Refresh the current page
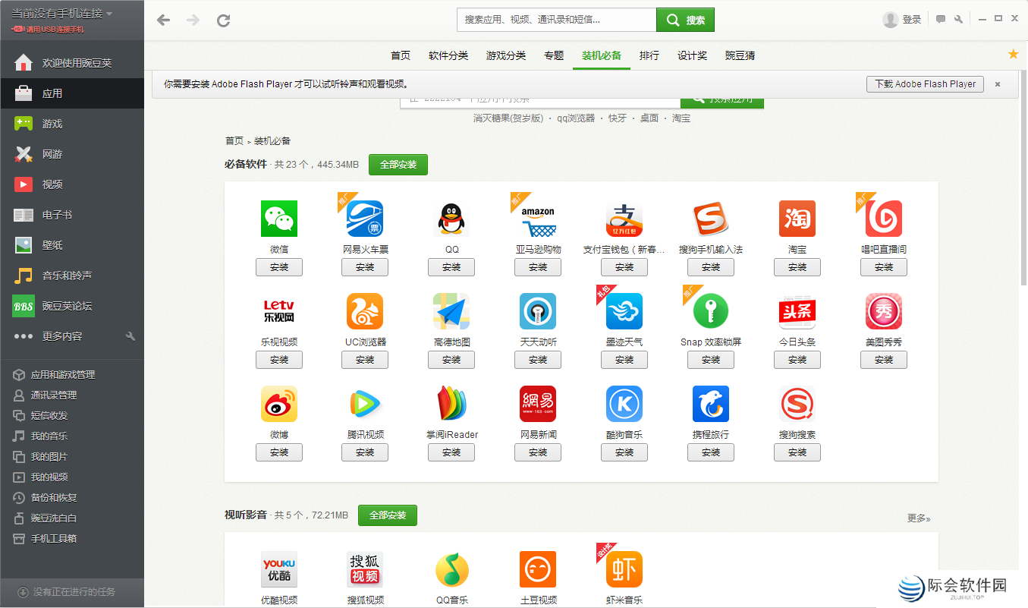This screenshot has width=1028, height=608. (x=223, y=20)
